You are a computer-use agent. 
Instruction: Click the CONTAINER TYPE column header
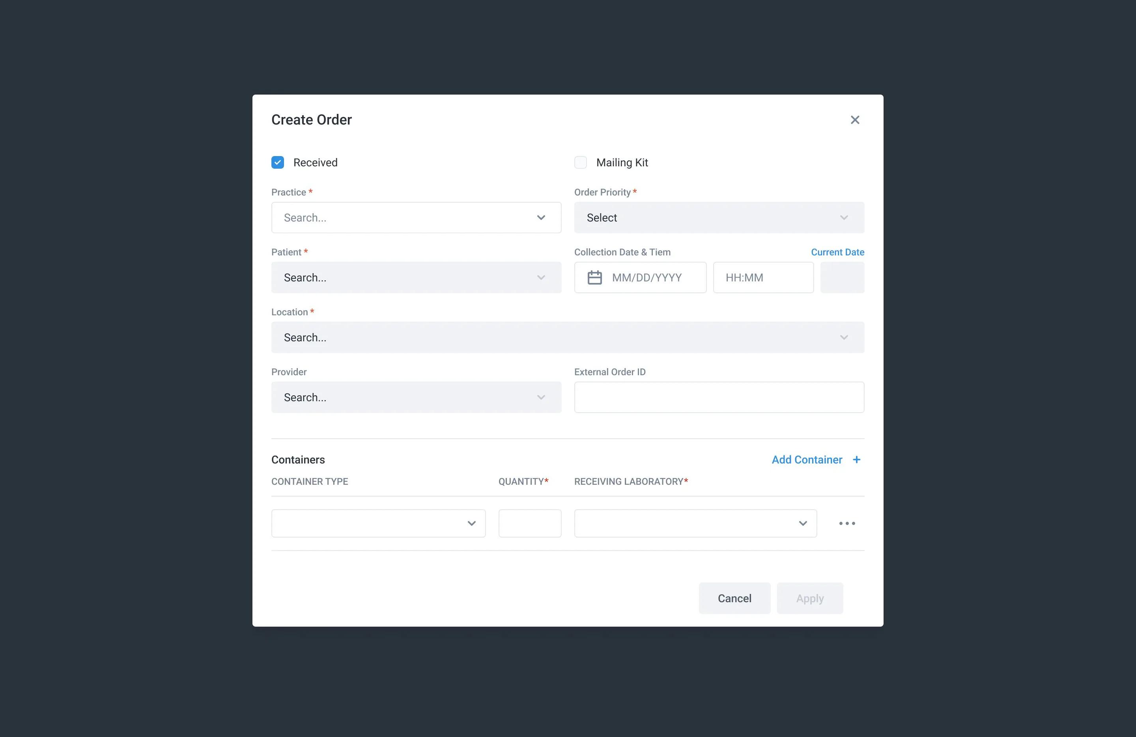click(x=309, y=481)
